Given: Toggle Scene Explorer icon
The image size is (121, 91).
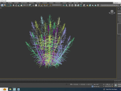Looking at the screenshot, I should [70, 5].
